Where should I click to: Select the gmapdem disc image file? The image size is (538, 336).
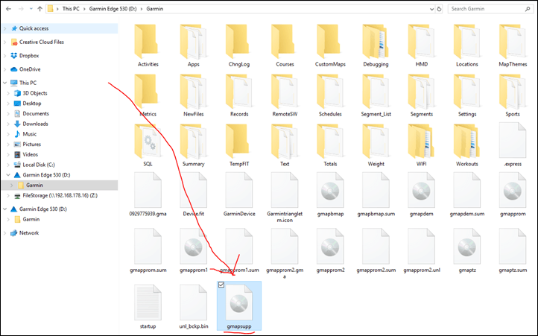(x=422, y=194)
